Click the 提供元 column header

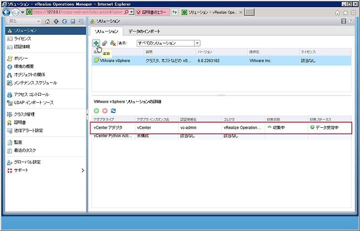tap(273, 52)
